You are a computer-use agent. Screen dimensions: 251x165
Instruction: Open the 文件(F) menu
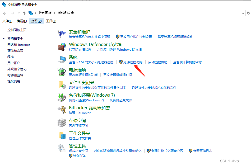(7, 21)
